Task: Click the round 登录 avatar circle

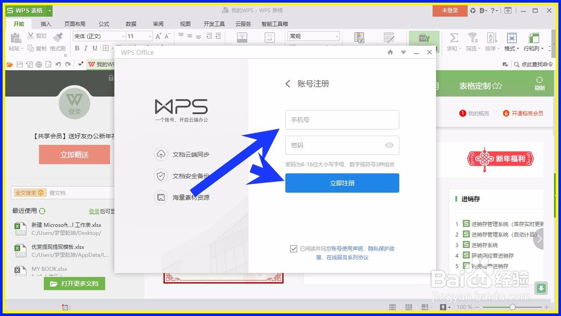Action: [75, 104]
